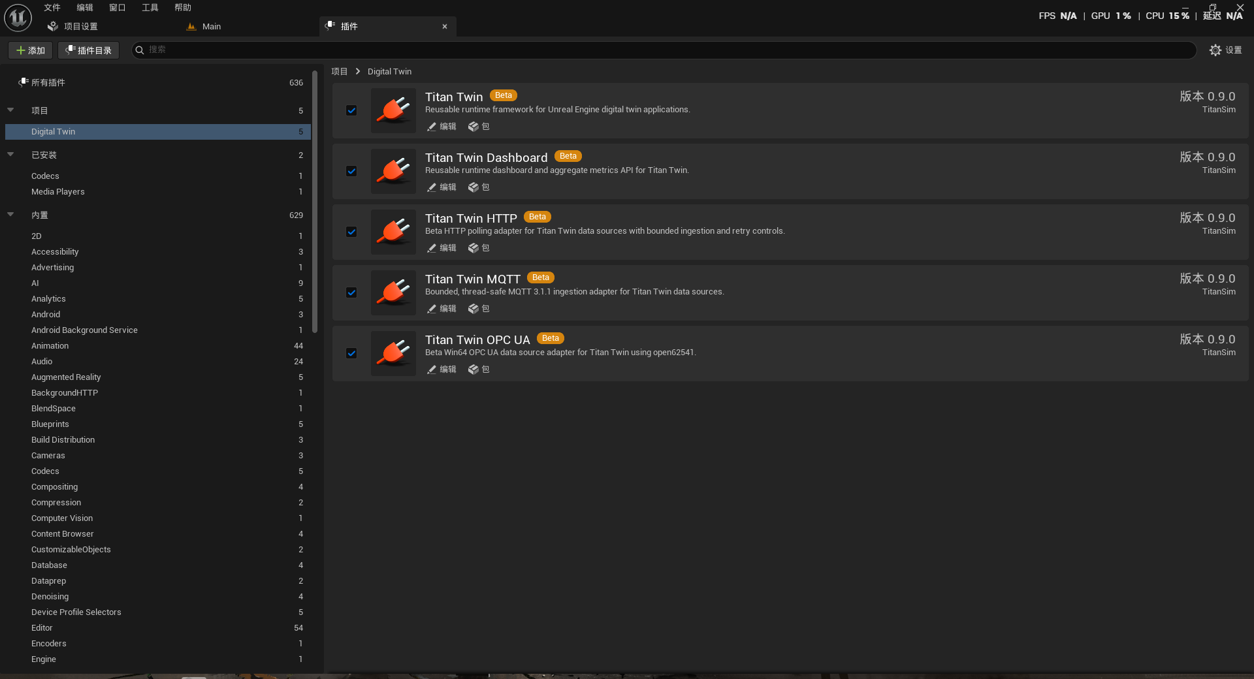This screenshot has height=679, width=1254.
Task: Select the AI category
Action: coord(157,283)
